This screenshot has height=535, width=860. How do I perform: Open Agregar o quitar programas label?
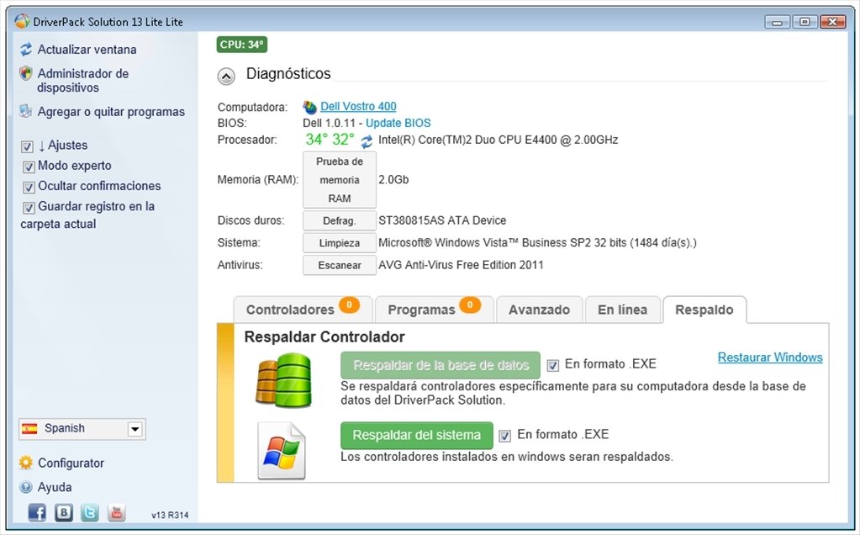coord(111,111)
